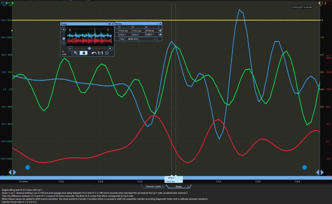Click the left-pointing arrow at graph's bottom-left corner
The image size is (332, 204).
pos(10,172)
